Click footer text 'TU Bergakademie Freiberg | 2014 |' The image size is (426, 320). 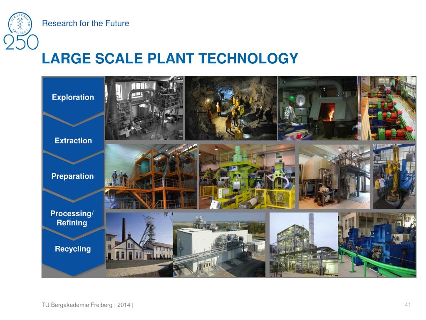pos(87,305)
